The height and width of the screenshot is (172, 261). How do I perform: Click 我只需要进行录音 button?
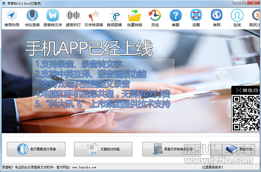click(x=36, y=149)
